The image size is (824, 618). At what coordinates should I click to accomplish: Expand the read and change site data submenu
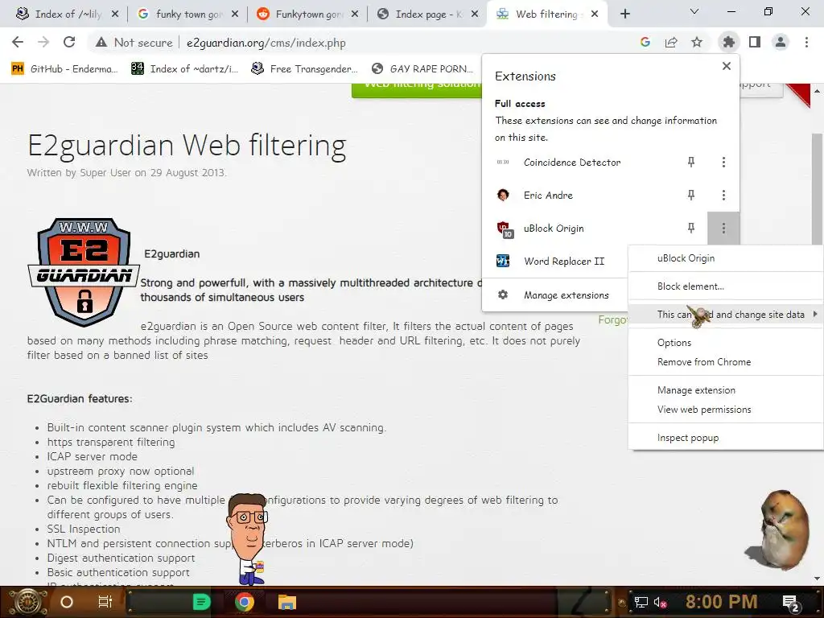[x=726, y=315]
